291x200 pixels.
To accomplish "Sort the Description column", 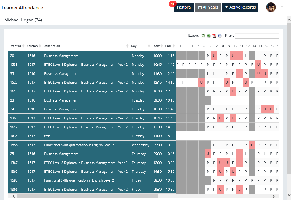I will (127, 46).
